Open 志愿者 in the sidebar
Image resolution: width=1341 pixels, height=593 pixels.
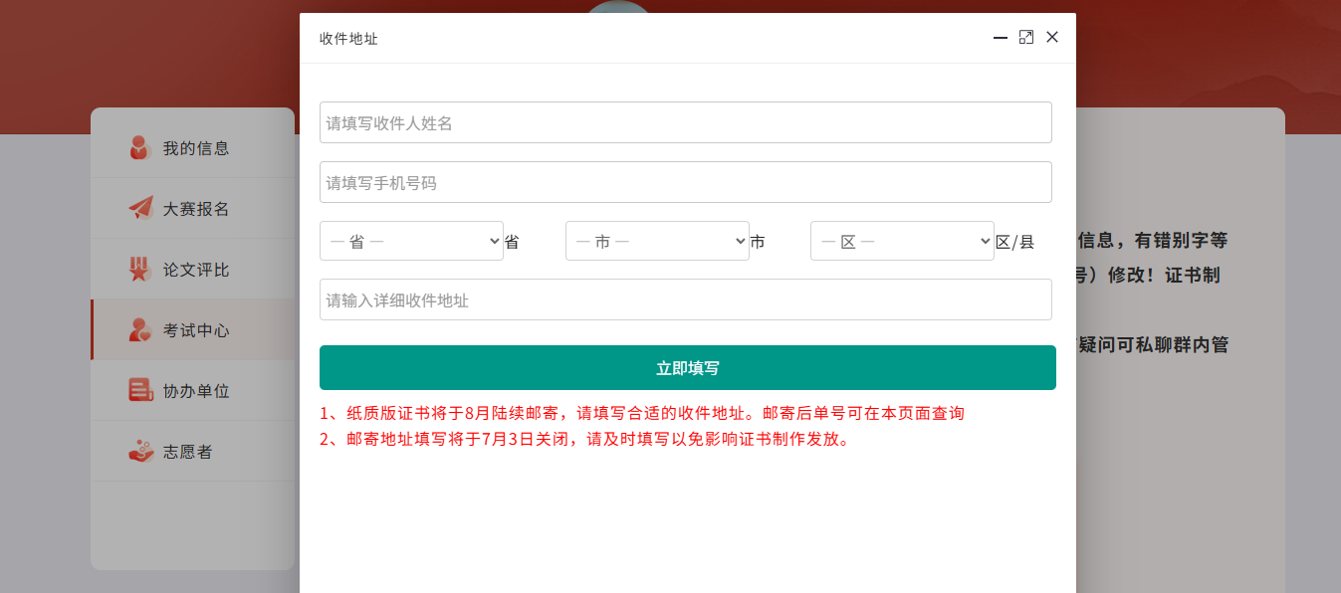point(192,452)
